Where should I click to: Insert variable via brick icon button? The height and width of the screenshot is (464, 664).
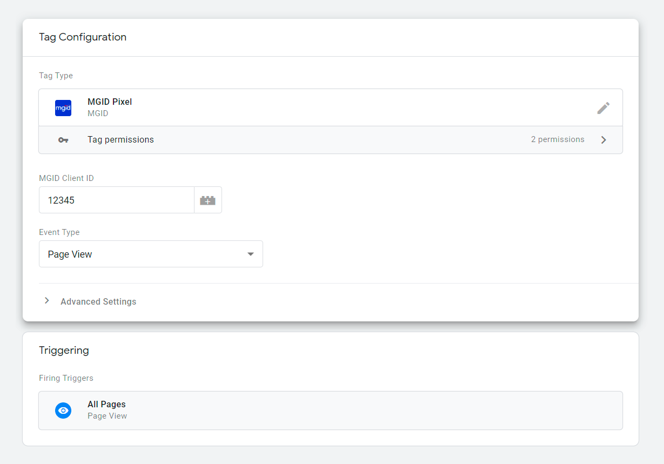click(x=207, y=200)
